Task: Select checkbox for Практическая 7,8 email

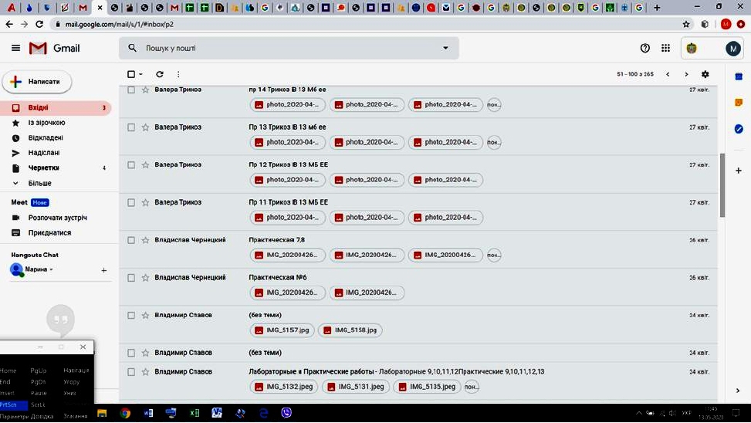Action: point(131,240)
